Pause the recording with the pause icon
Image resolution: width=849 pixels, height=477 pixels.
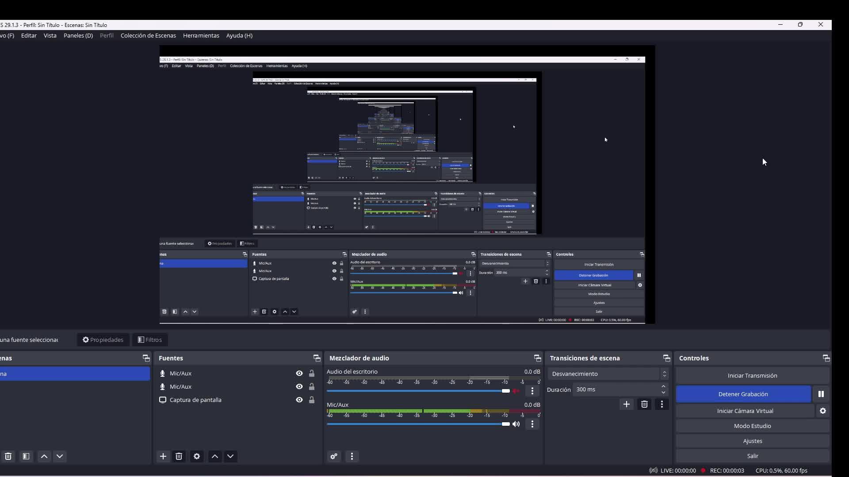point(821,394)
